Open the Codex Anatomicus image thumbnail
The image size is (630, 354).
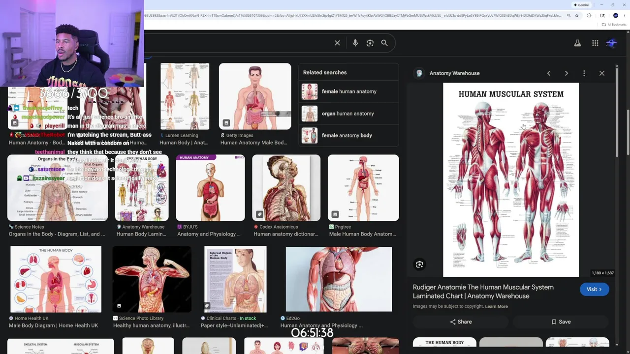[286, 188]
